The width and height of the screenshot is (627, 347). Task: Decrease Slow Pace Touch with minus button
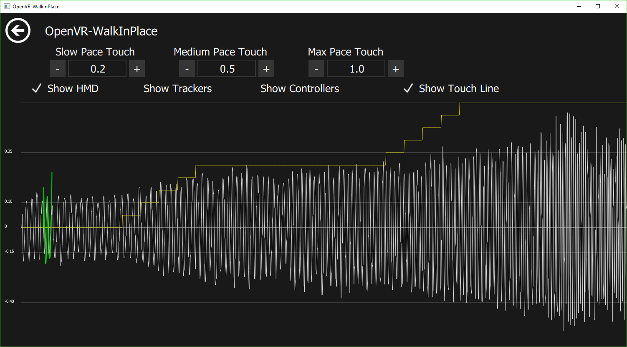click(x=58, y=69)
